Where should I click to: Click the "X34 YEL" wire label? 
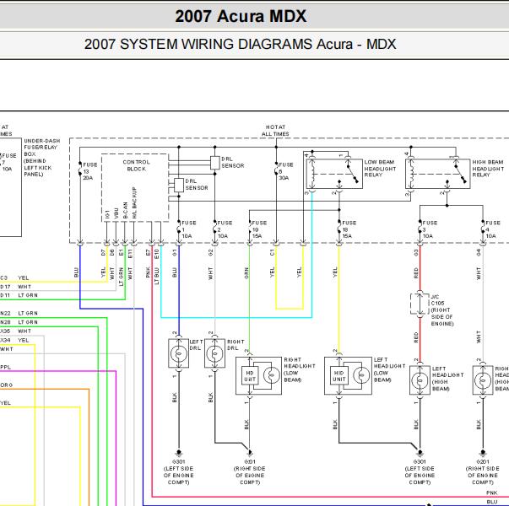coord(14,340)
